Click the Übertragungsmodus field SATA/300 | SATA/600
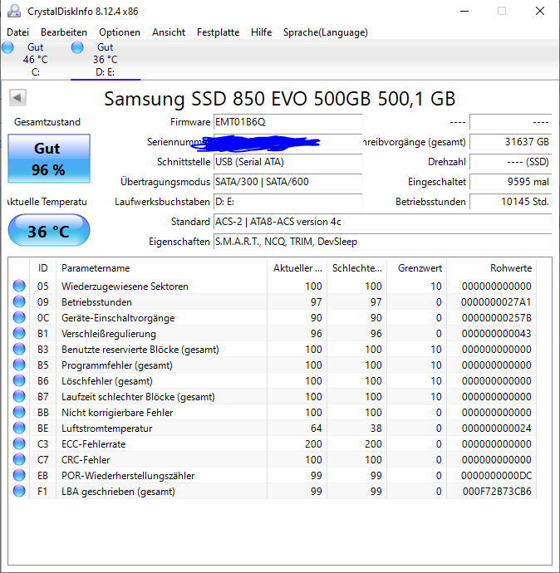 (x=287, y=182)
